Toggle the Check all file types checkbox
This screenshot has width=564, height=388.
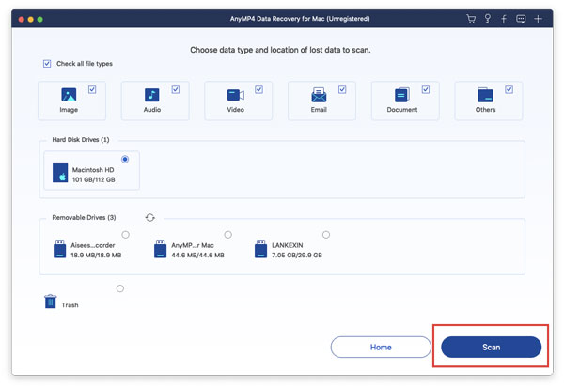pos(47,64)
